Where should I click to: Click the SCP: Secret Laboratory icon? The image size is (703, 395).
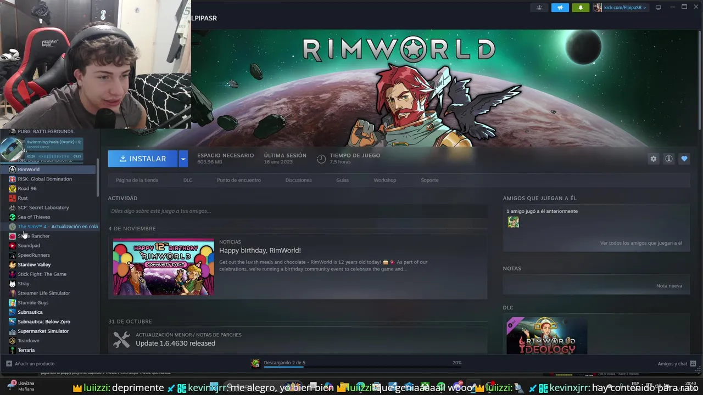[x=12, y=207]
